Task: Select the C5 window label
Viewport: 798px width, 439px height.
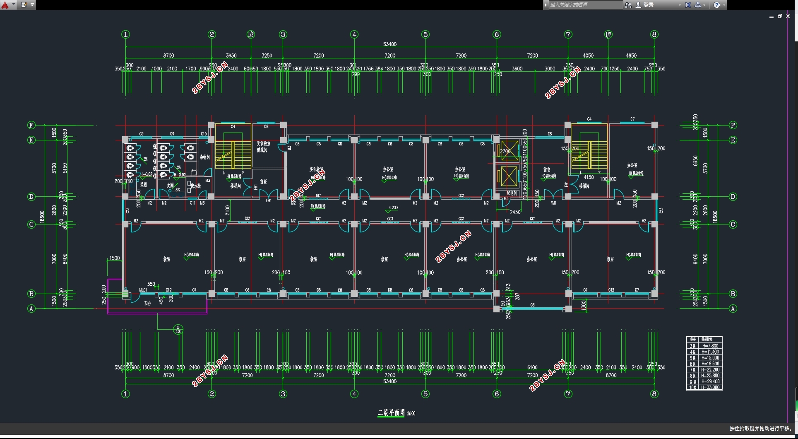Action: coord(550,134)
